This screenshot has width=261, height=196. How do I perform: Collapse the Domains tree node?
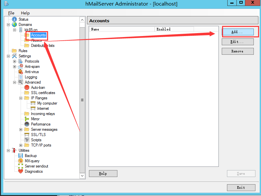(8, 25)
